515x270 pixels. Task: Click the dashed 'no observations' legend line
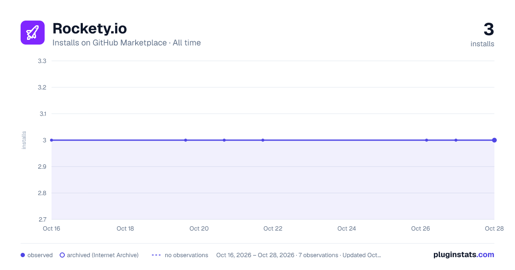click(156, 255)
